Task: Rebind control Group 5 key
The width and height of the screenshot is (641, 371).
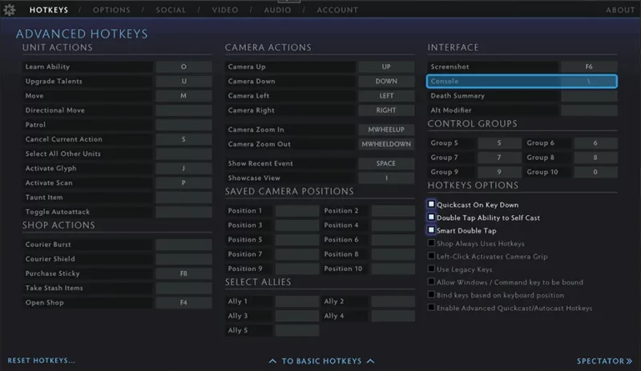Action: 499,143
